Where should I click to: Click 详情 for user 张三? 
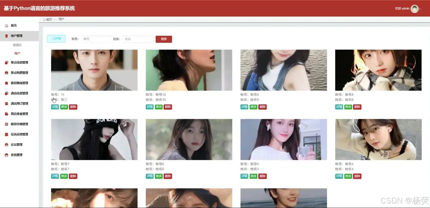pyautogui.click(x=55, y=107)
